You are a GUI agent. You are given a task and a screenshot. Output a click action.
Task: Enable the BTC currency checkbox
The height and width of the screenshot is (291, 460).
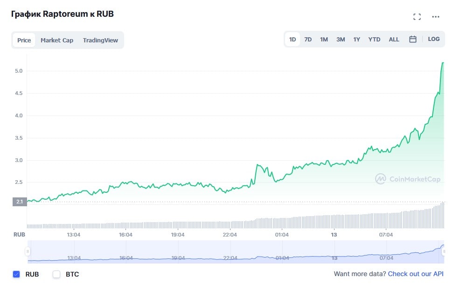(56, 274)
